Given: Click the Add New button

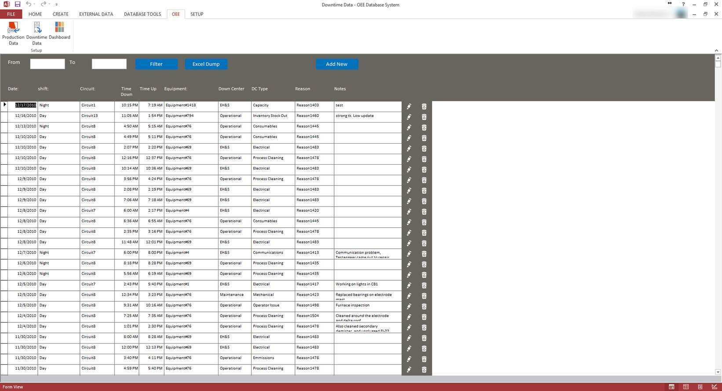Looking at the screenshot, I should (336, 64).
